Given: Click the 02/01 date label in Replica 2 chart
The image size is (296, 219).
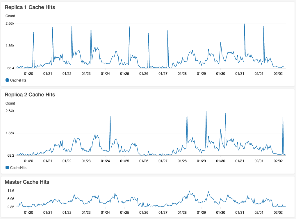Looking at the screenshot, I should pos(259,161).
